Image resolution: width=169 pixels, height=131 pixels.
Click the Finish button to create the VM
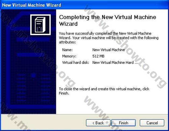pyautogui.click(x=123, y=123)
